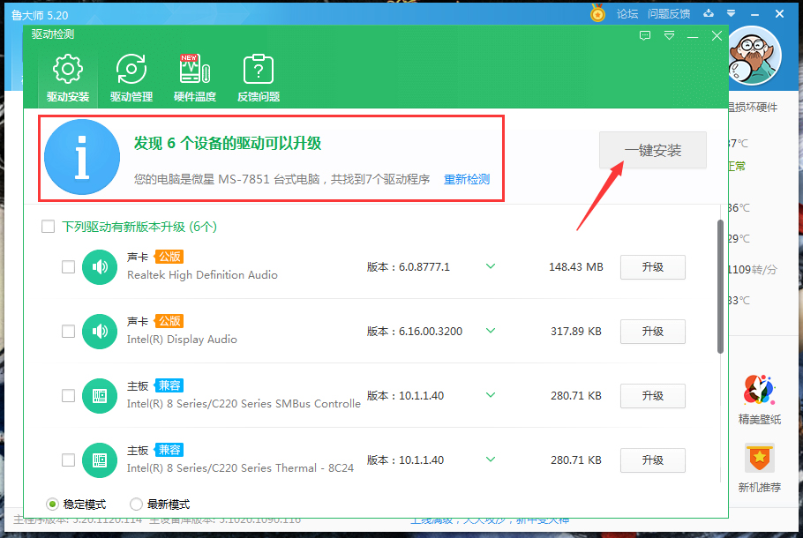
Task: Open the SMBus Controller version dropdown arrow
Action: click(491, 395)
